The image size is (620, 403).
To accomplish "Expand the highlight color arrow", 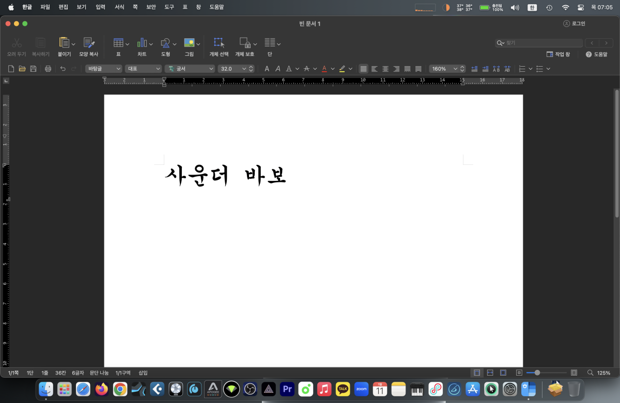I will pos(350,69).
